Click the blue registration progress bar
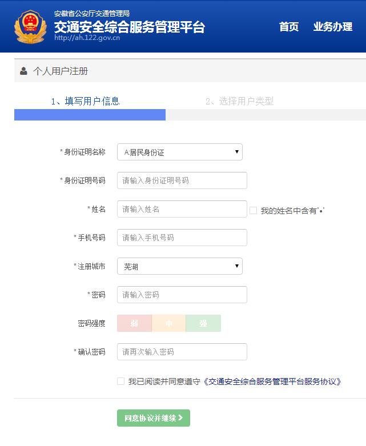366x446 pixels. pyautogui.click(x=90, y=115)
